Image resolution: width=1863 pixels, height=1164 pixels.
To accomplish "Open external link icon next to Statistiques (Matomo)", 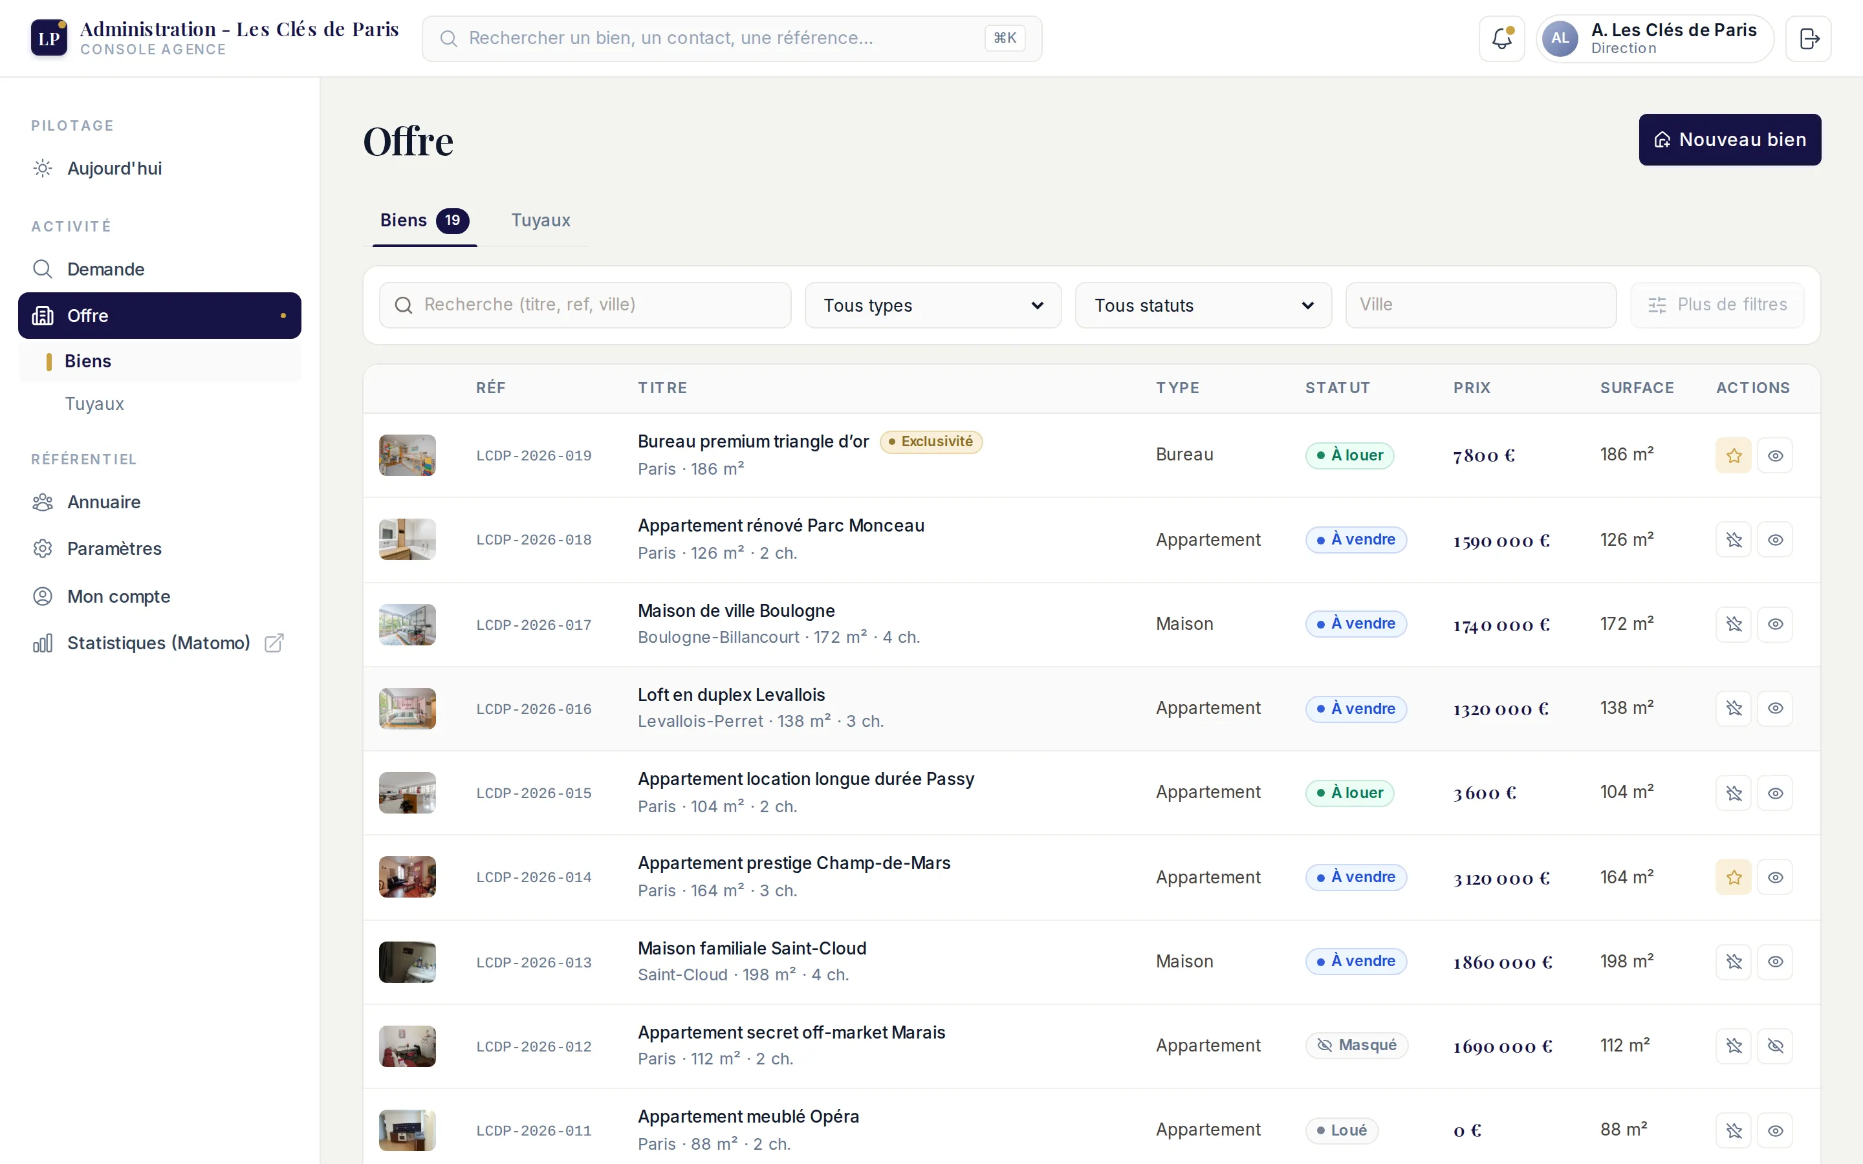I will click(x=274, y=643).
